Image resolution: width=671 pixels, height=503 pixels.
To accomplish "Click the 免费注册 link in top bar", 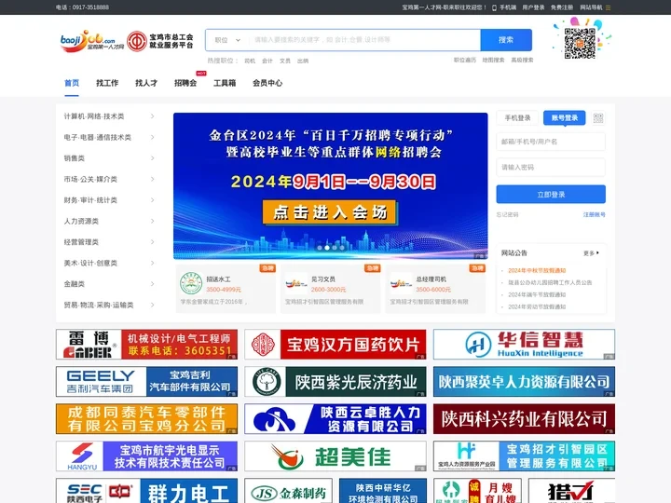I will tap(562, 7).
